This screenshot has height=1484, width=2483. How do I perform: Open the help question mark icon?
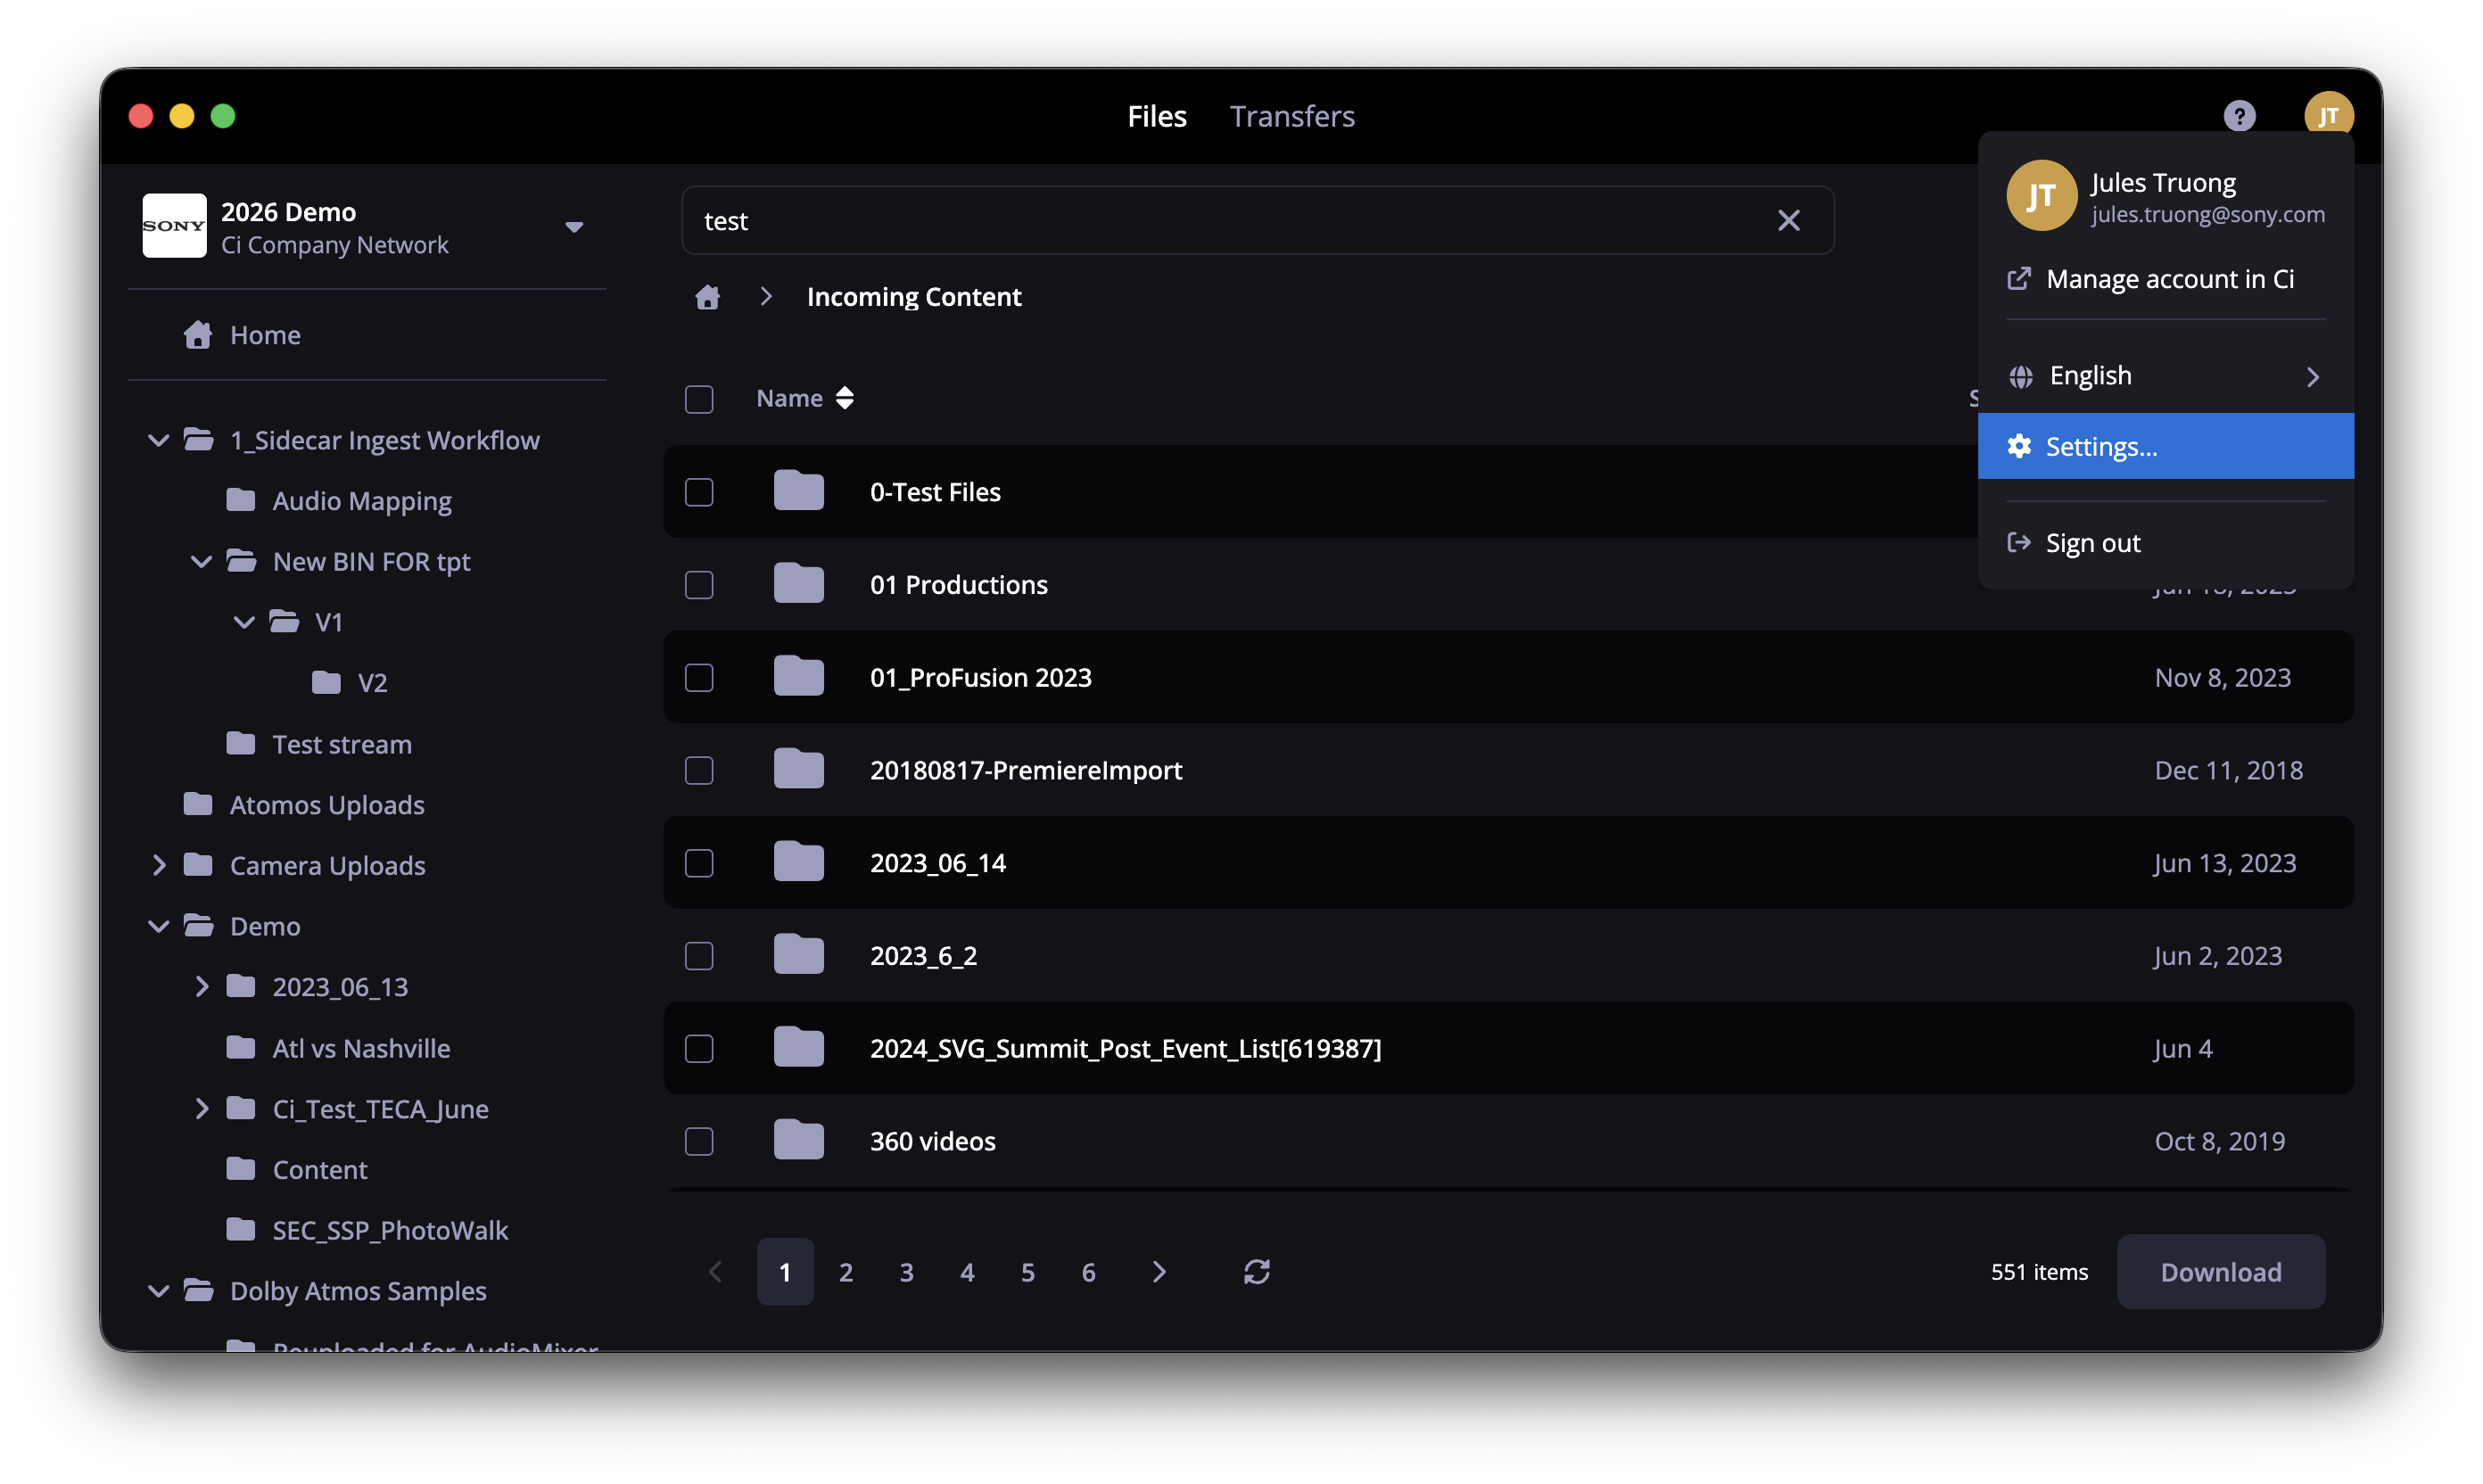click(x=2238, y=116)
